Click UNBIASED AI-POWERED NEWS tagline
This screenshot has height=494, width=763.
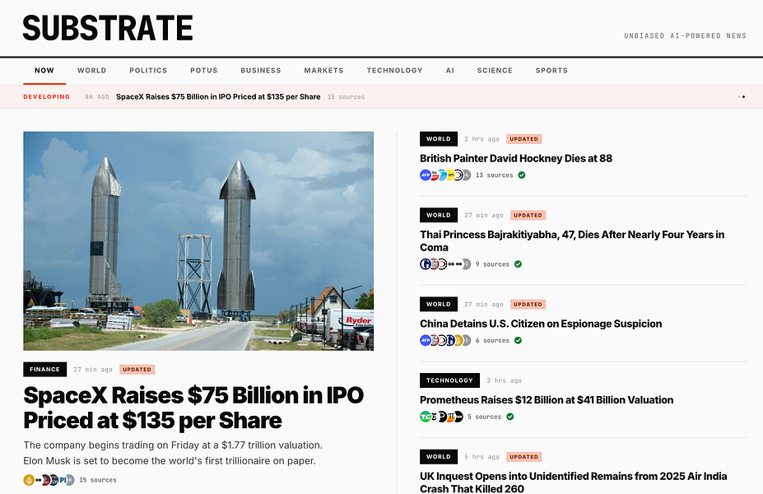685,35
